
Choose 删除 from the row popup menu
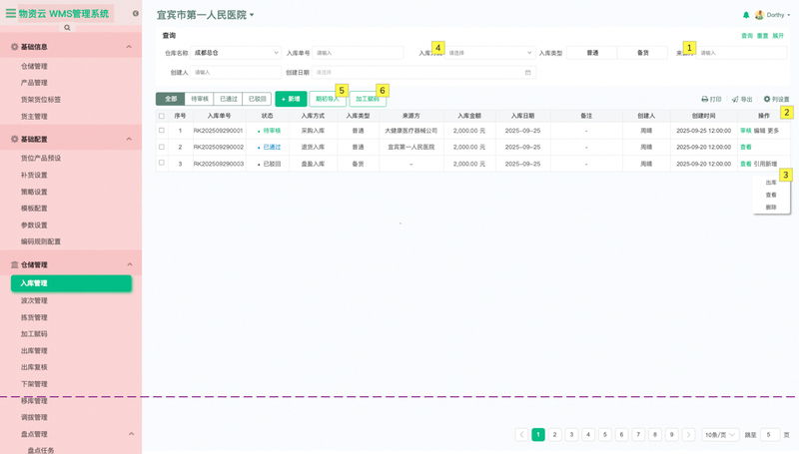pos(771,207)
